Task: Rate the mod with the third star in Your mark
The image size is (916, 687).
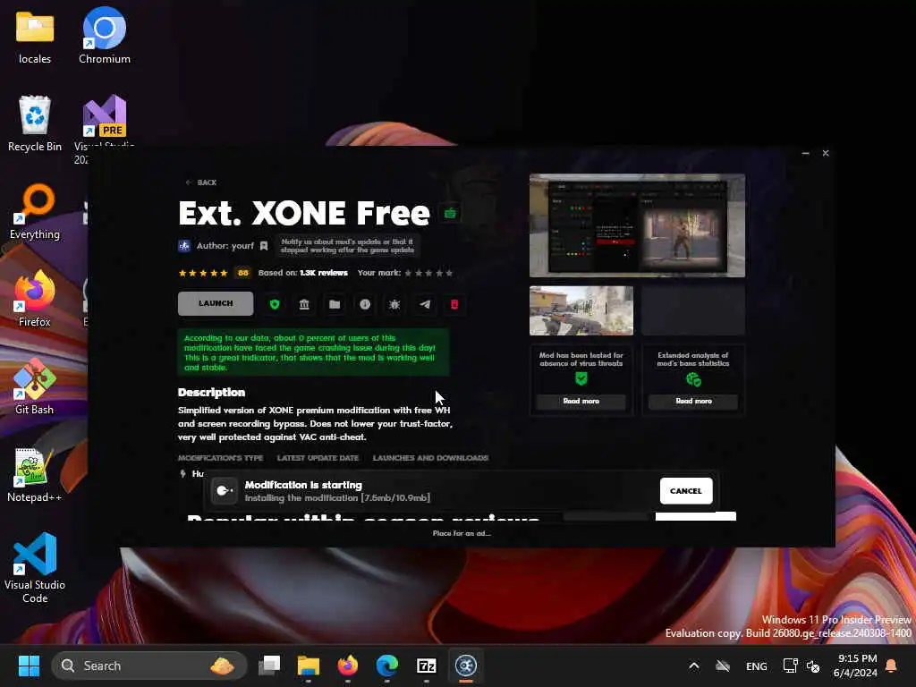Action: (428, 273)
